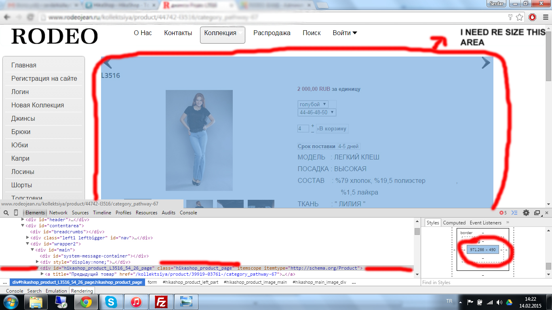Open the О Нас menu item
The width and height of the screenshot is (552, 310).
143,33
